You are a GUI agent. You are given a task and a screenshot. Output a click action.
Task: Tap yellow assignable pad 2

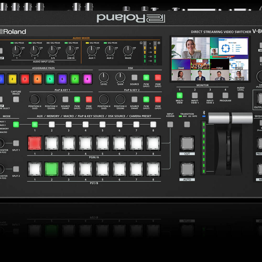(x=12, y=79)
